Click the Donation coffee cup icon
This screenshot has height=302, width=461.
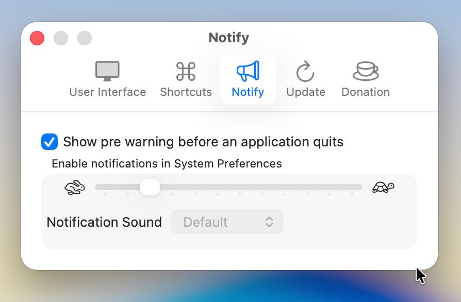click(x=365, y=71)
